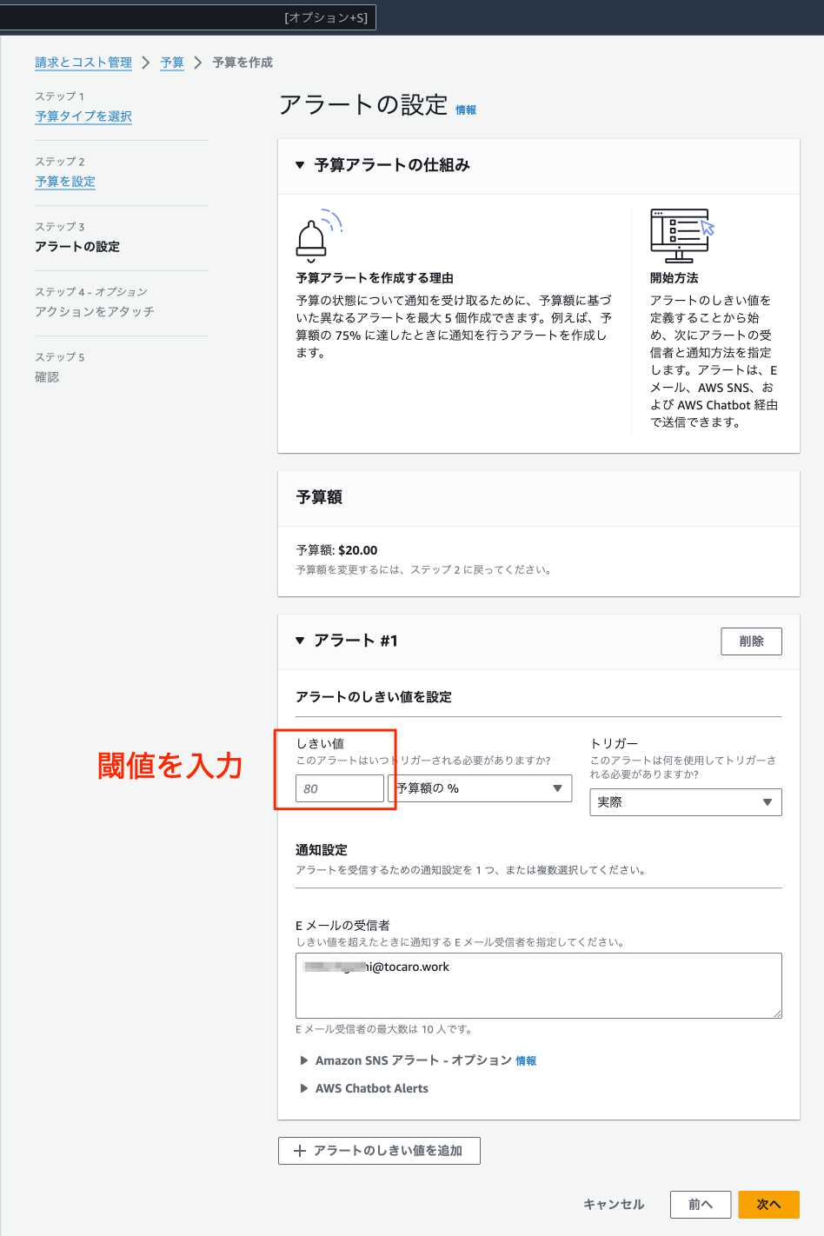
Task: Click the 次へ button to proceed
Action: click(768, 1204)
